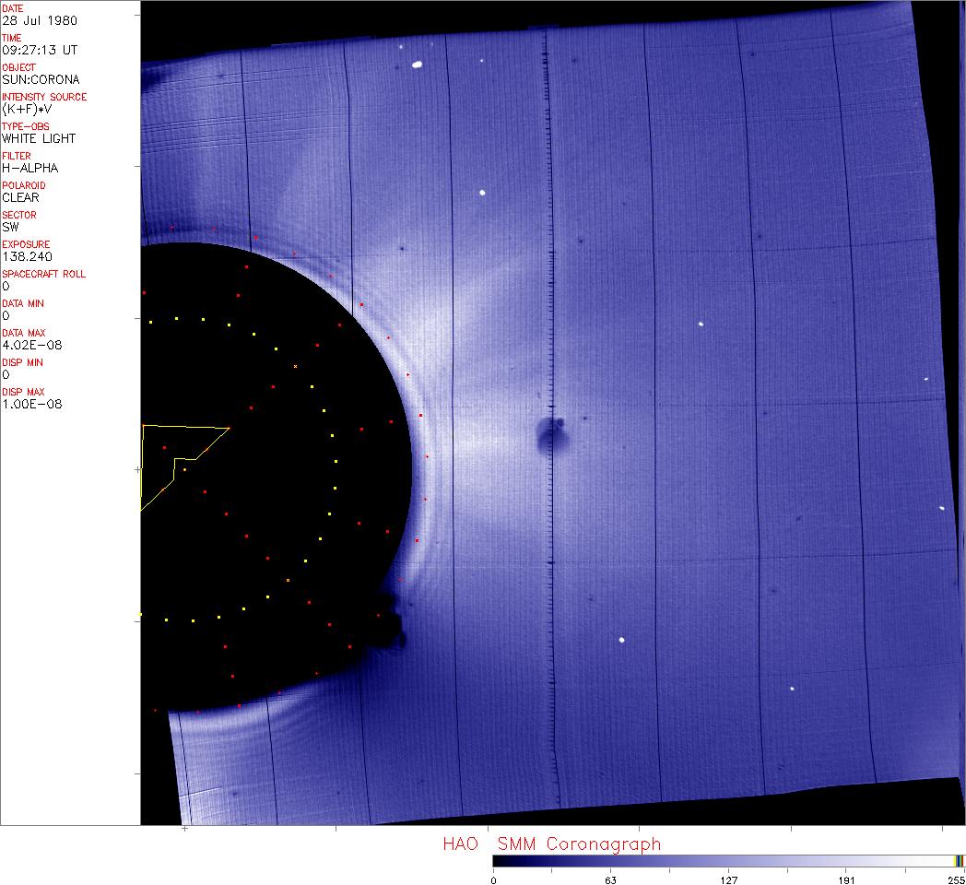Click the 63 tick label on the colorbar
Image resolution: width=966 pixels, height=885 pixels.
610,879
